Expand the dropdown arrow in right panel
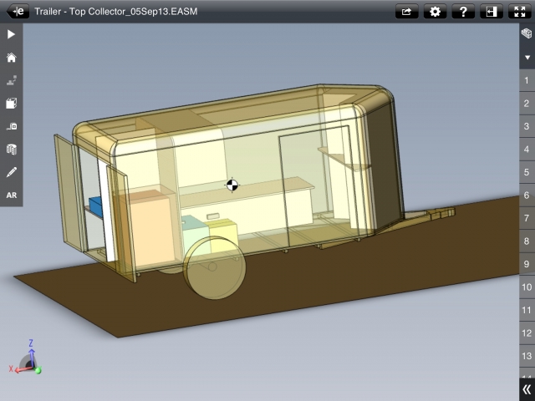Viewport: 535px width, 401px height. (x=527, y=58)
